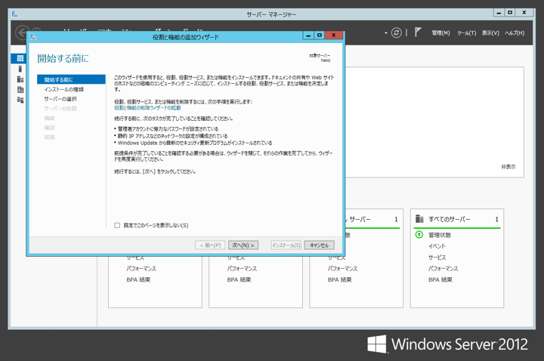Viewport: 544px width, 361px height.
Task: Click イベント in the すべてのサーバー tile
Action: [437, 246]
